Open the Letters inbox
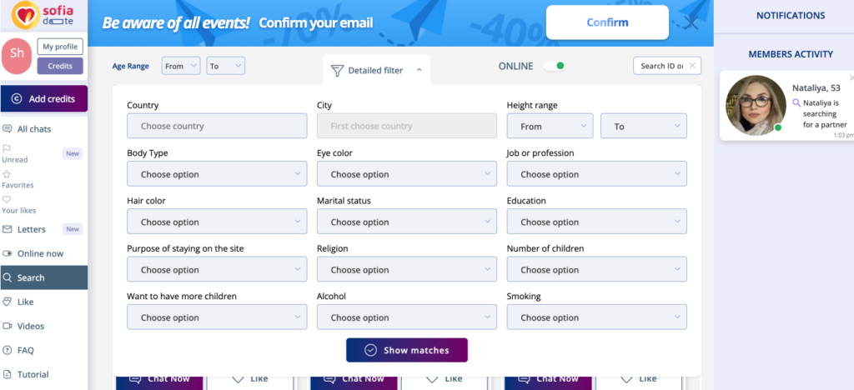The width and height of the screenshot is (854, 390). (32, 229)
